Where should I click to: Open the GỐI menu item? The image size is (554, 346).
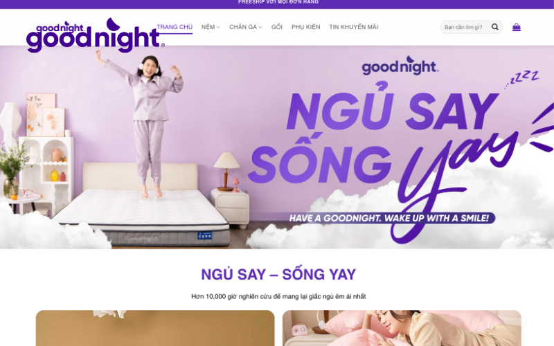coord(276,27)
